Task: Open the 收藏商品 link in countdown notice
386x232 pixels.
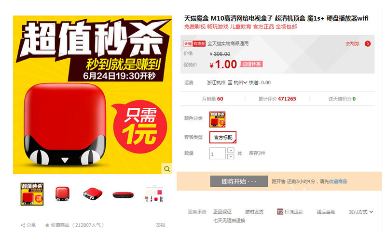Action: [x=338, y=181]
